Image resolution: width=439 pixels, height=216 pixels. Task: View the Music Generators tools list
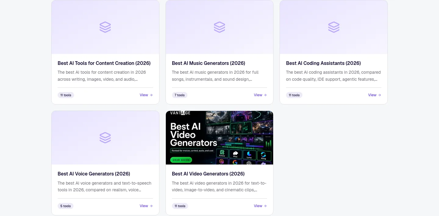coord(260,95)
